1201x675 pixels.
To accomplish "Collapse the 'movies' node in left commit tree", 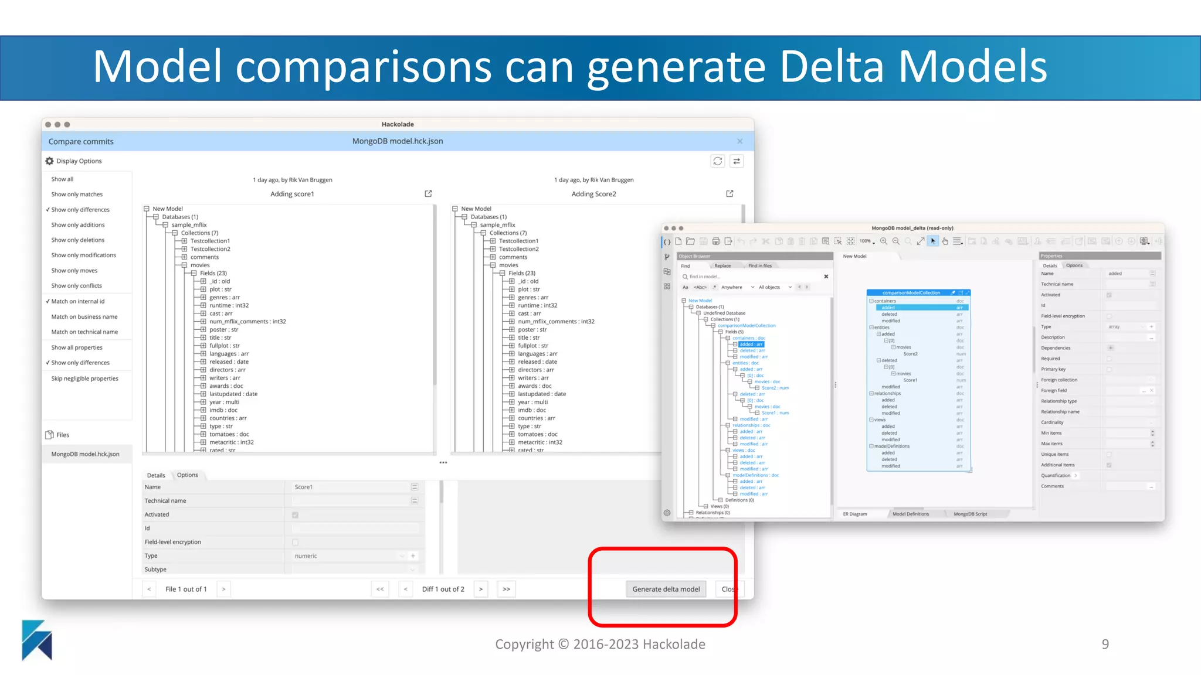I will [184, 265].
